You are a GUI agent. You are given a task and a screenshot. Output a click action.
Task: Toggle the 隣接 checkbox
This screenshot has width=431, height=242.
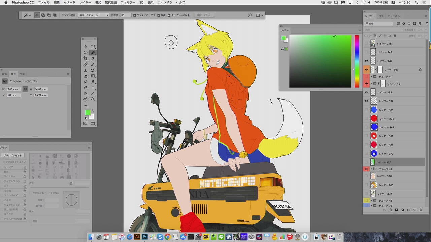159,15
